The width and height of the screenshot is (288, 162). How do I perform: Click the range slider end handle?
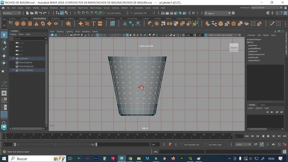click(x=96, y=145)
